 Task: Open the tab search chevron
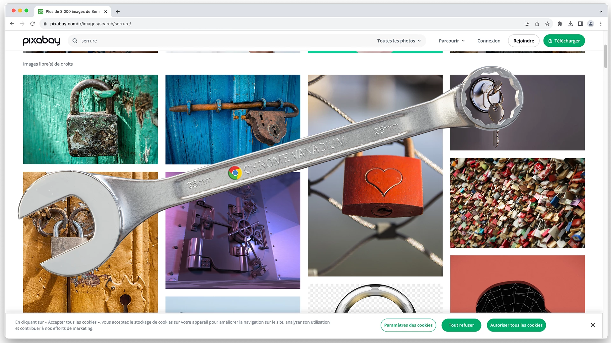601,11
